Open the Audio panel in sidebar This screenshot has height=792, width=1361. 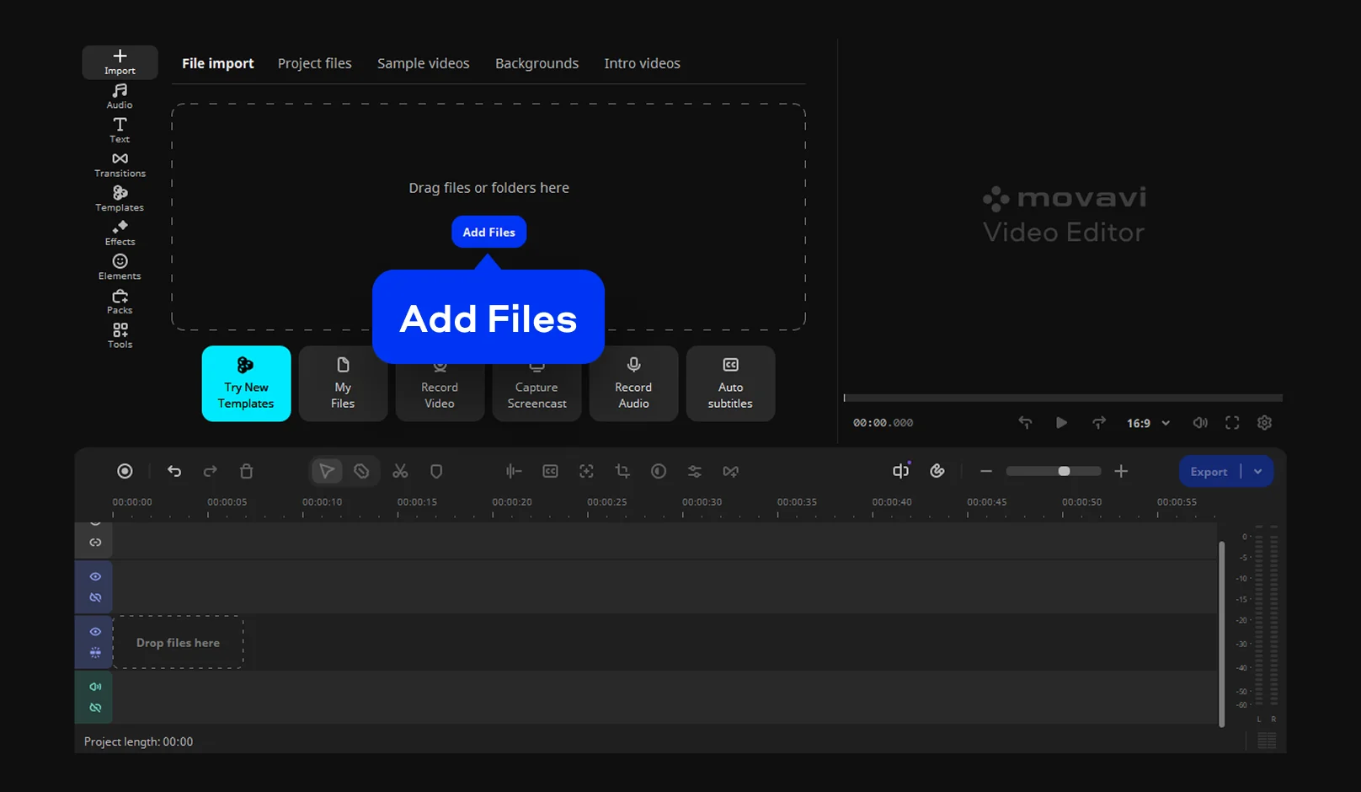(120, 96)
